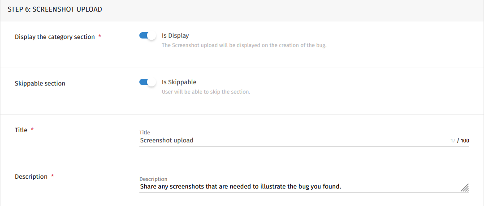Click the 'Skippable section' row label
The width and height of the screenshot is (484, 206).
point(40,84)
